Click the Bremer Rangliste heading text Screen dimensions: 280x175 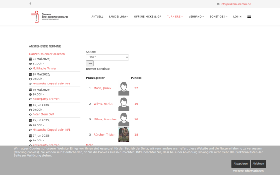98,69
